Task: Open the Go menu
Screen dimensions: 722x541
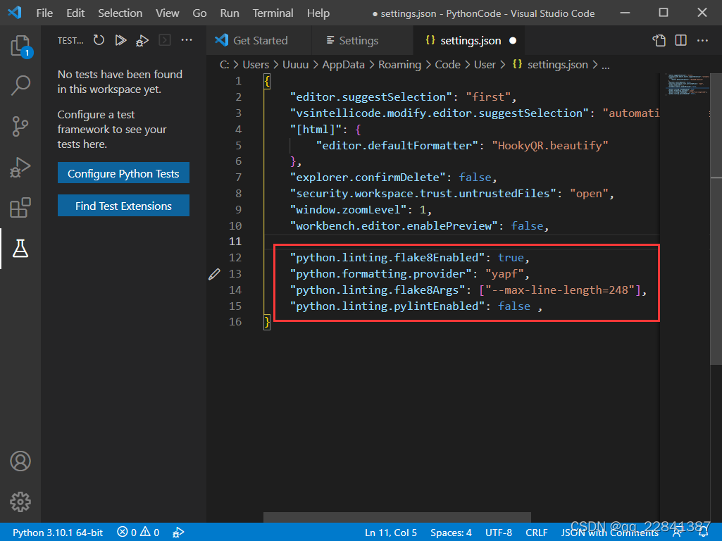Action: pyautogui.click(x=199, y=13)
